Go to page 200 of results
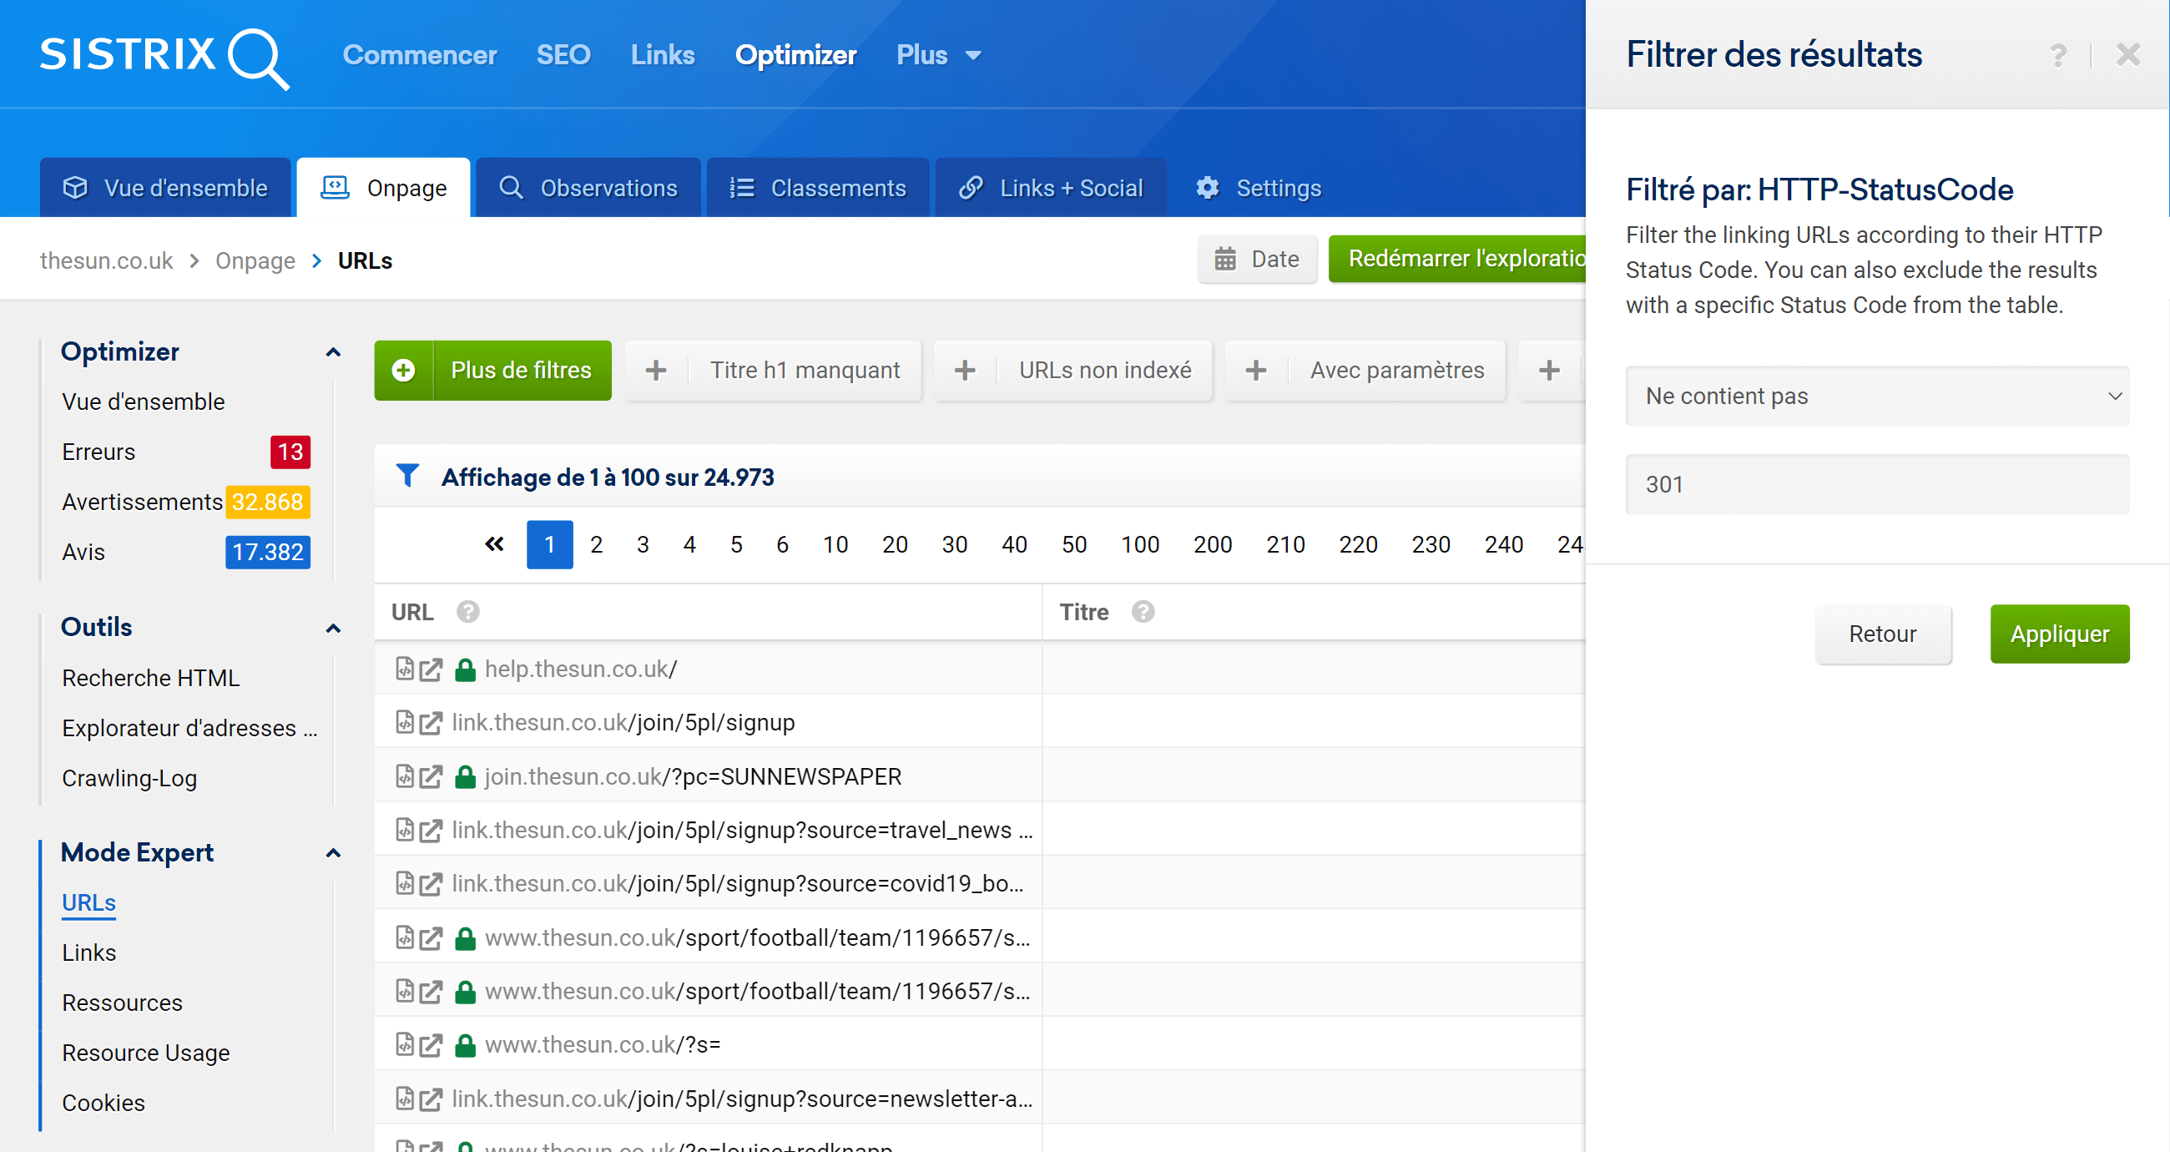The image size is (2170, 1152). click(x=1213, y=545)
